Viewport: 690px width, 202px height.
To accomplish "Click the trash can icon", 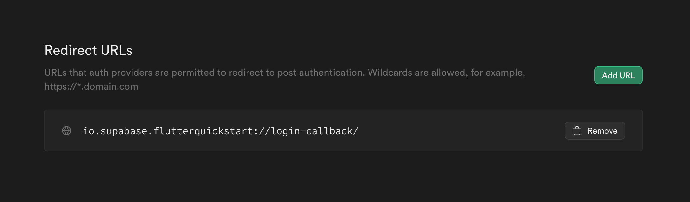I will click(x=577, y=131).
